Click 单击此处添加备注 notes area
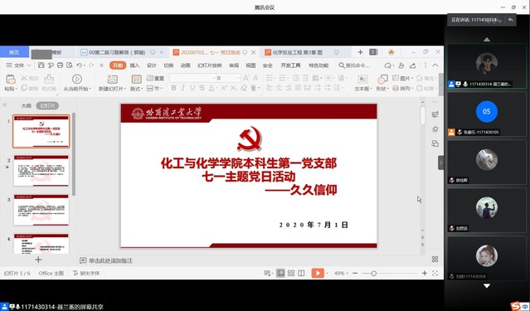Image resolution: width=530 pixels, height=311 pixels. 110,260
